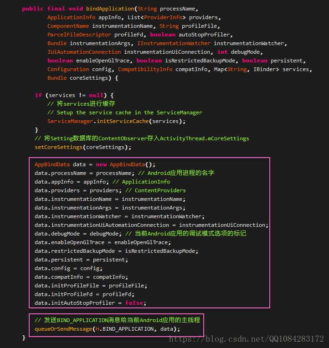Click 'Configuration config' parameter
The image size is (329, 348).
(79, 69)
